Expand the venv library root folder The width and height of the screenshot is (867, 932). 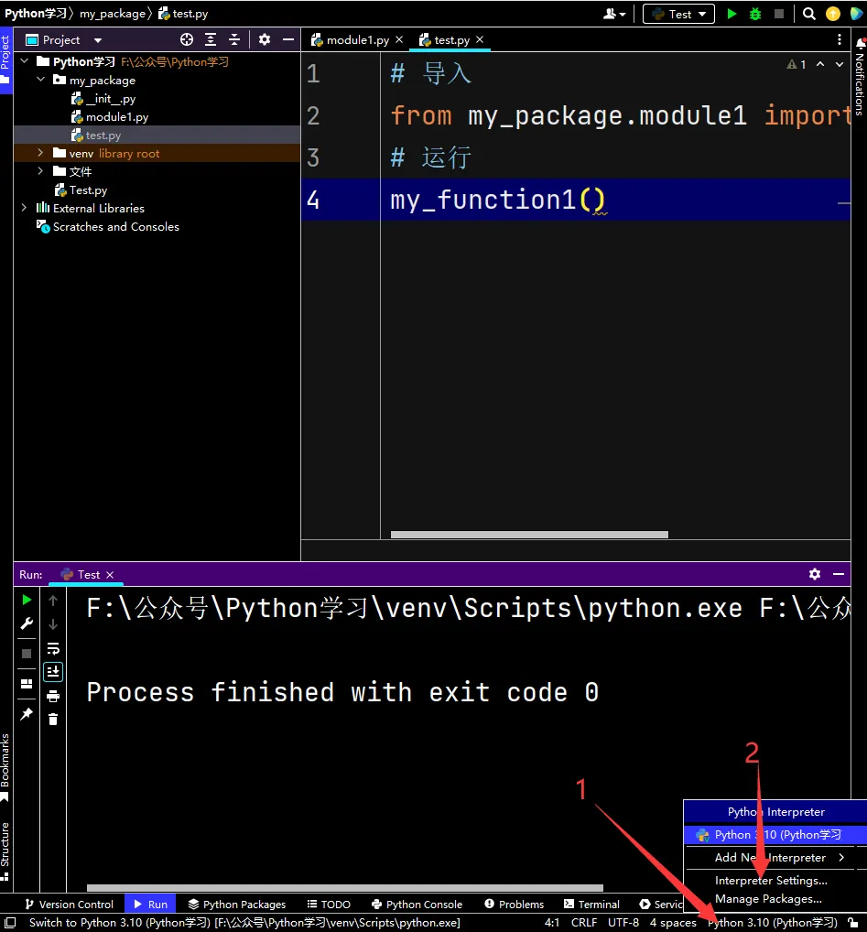[x=40, y=154]
